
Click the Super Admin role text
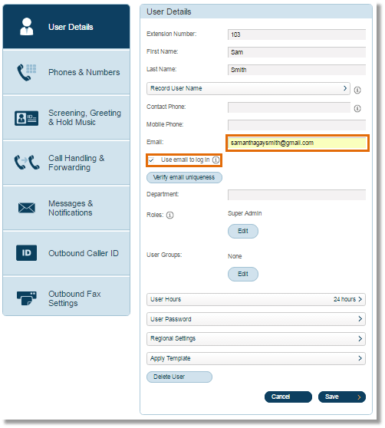[245, 213]
